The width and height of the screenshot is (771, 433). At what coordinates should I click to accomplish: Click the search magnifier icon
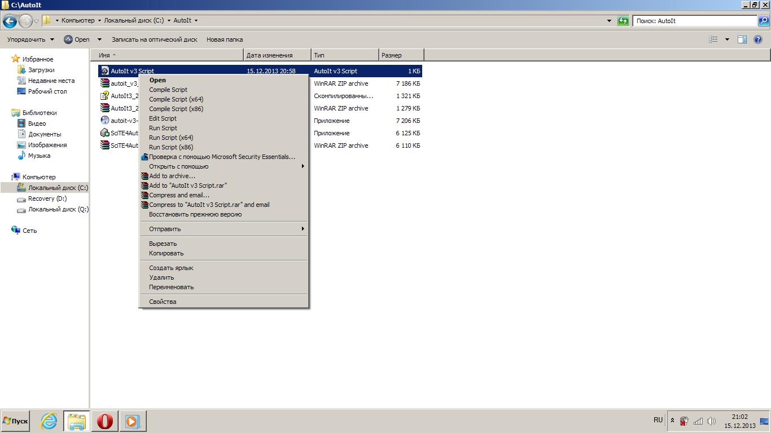(763, 21)
